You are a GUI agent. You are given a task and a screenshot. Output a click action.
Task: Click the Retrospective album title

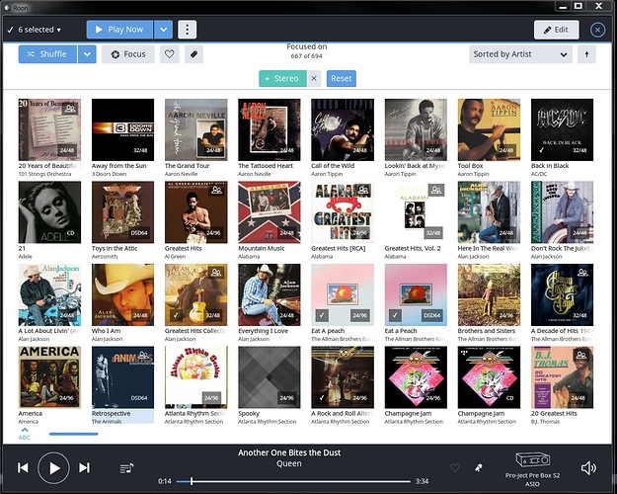(x=111, y=414)
